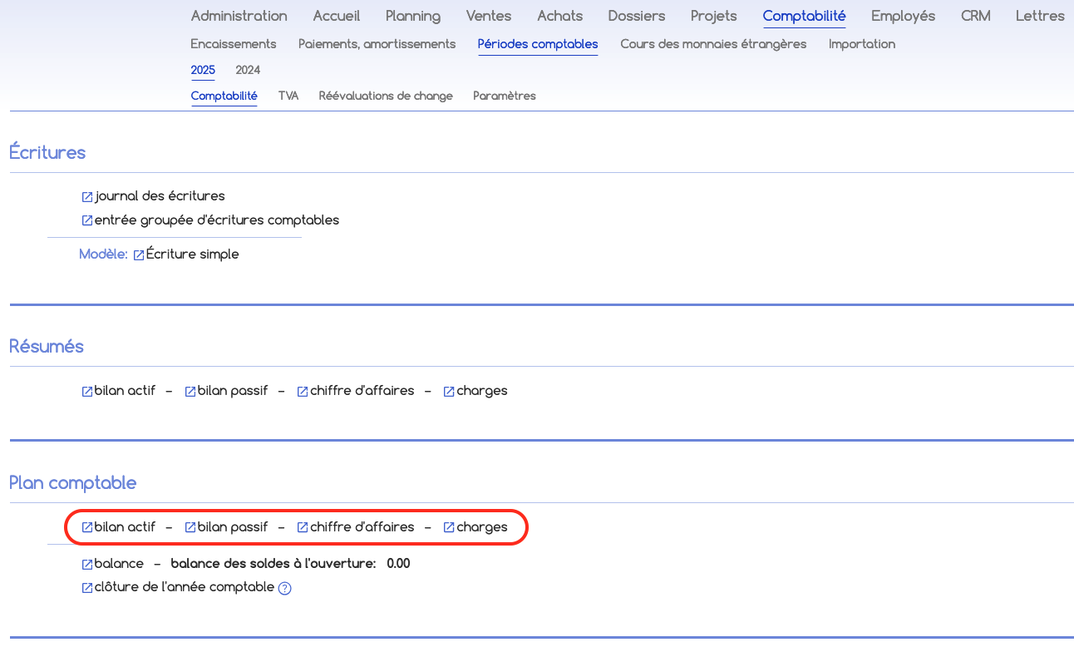The width and height of the screenshot is (1074, 647).
Task: Click the icon beside journal des écritures
Action: 87,197
